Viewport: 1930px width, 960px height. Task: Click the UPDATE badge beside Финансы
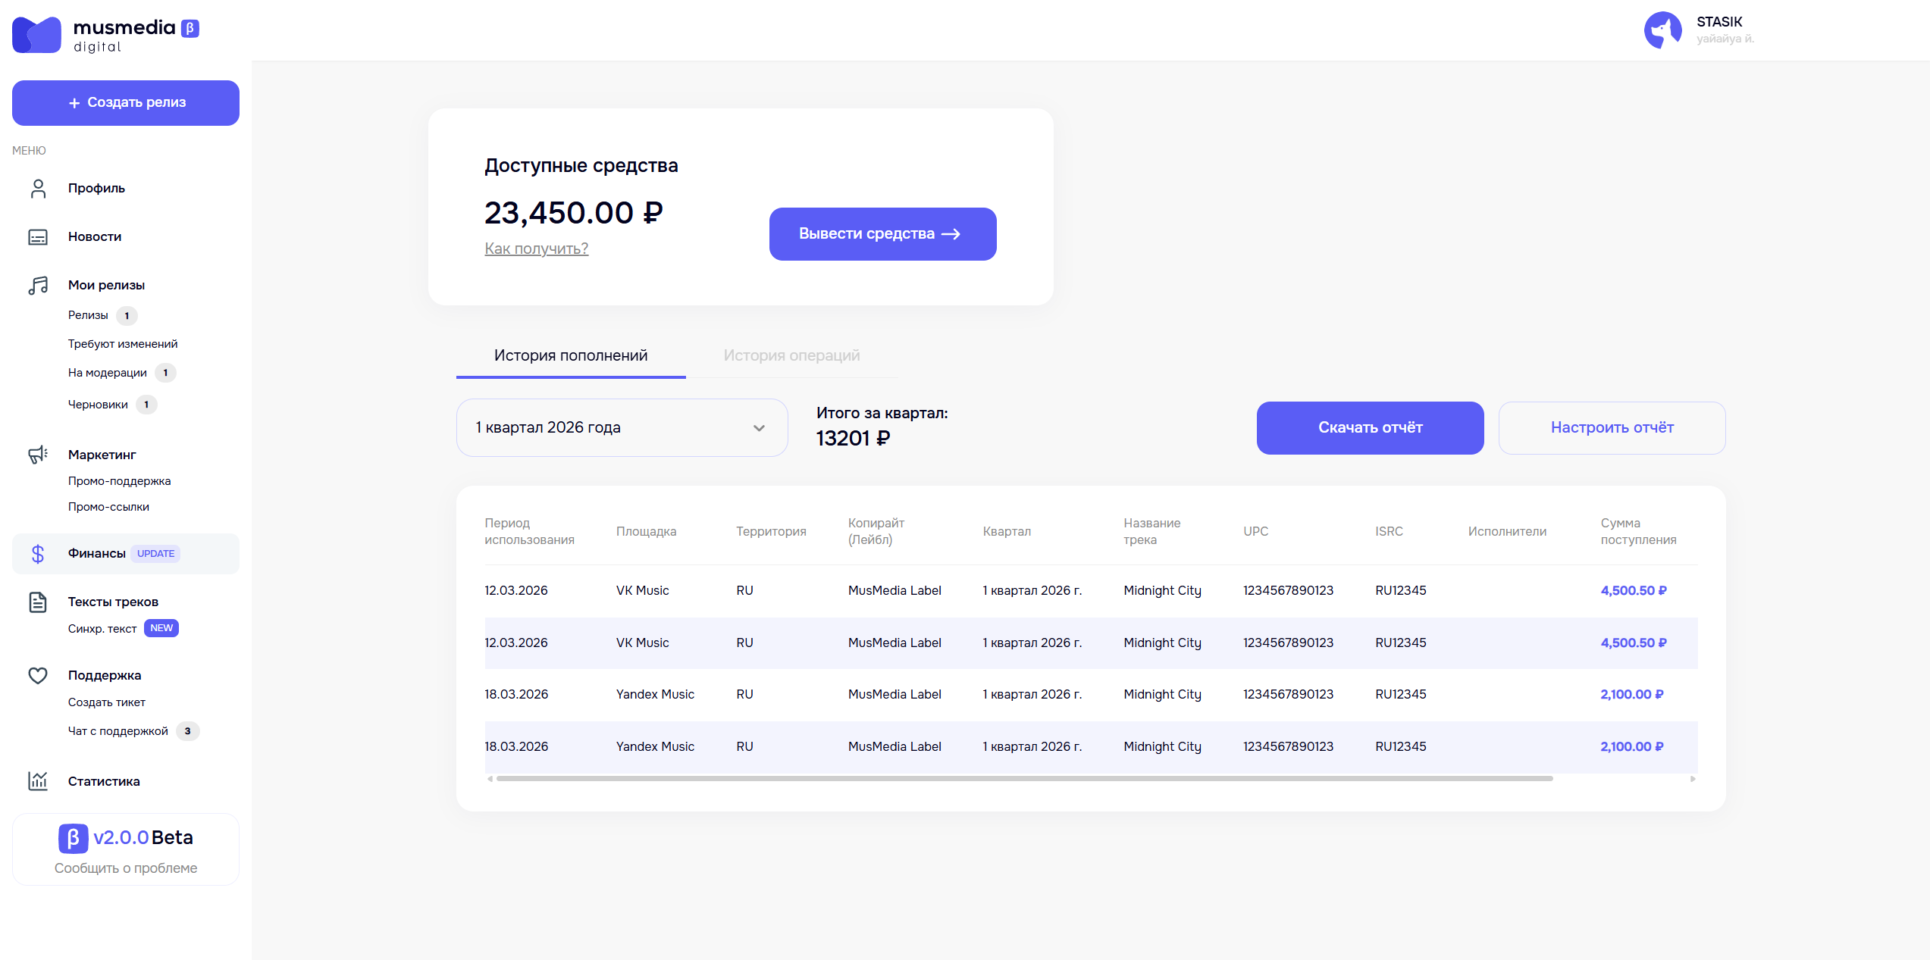coord(155,554)
